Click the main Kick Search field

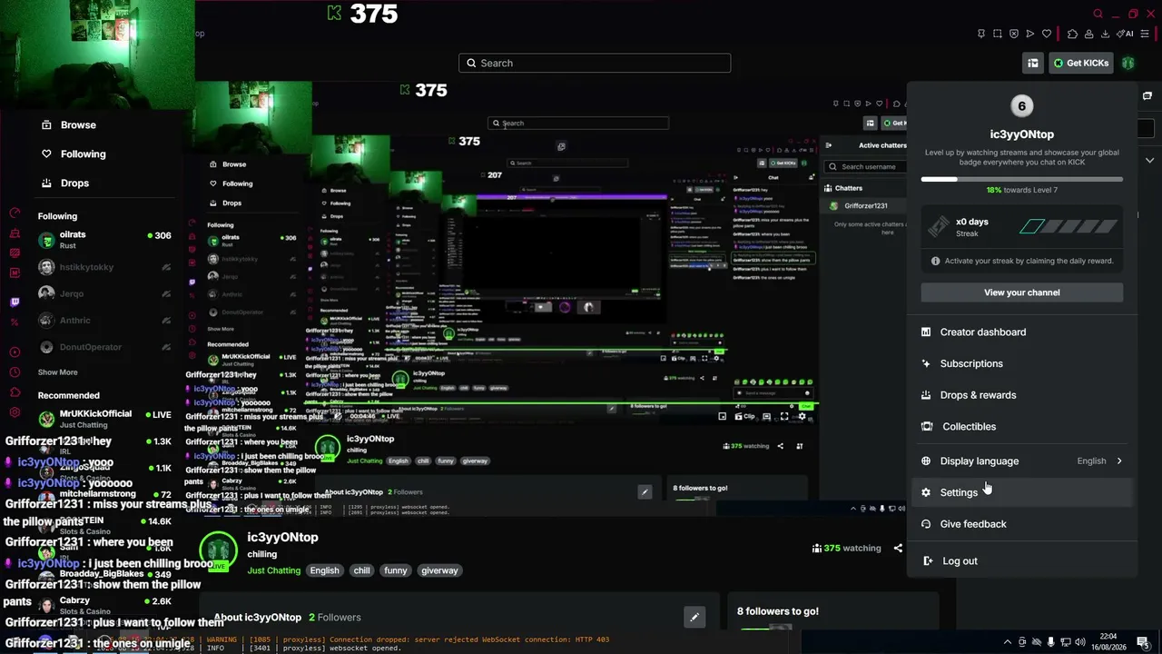pyautogui.click(x=595, y=64)
